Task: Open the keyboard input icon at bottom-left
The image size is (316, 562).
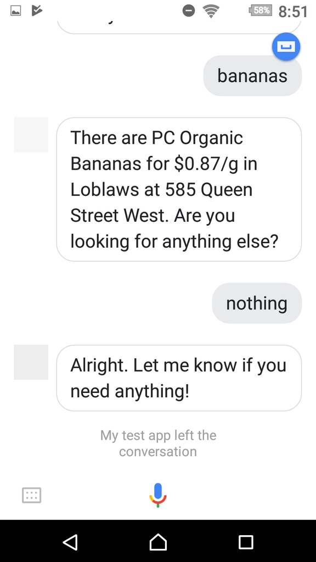Action: pos(31,496)
